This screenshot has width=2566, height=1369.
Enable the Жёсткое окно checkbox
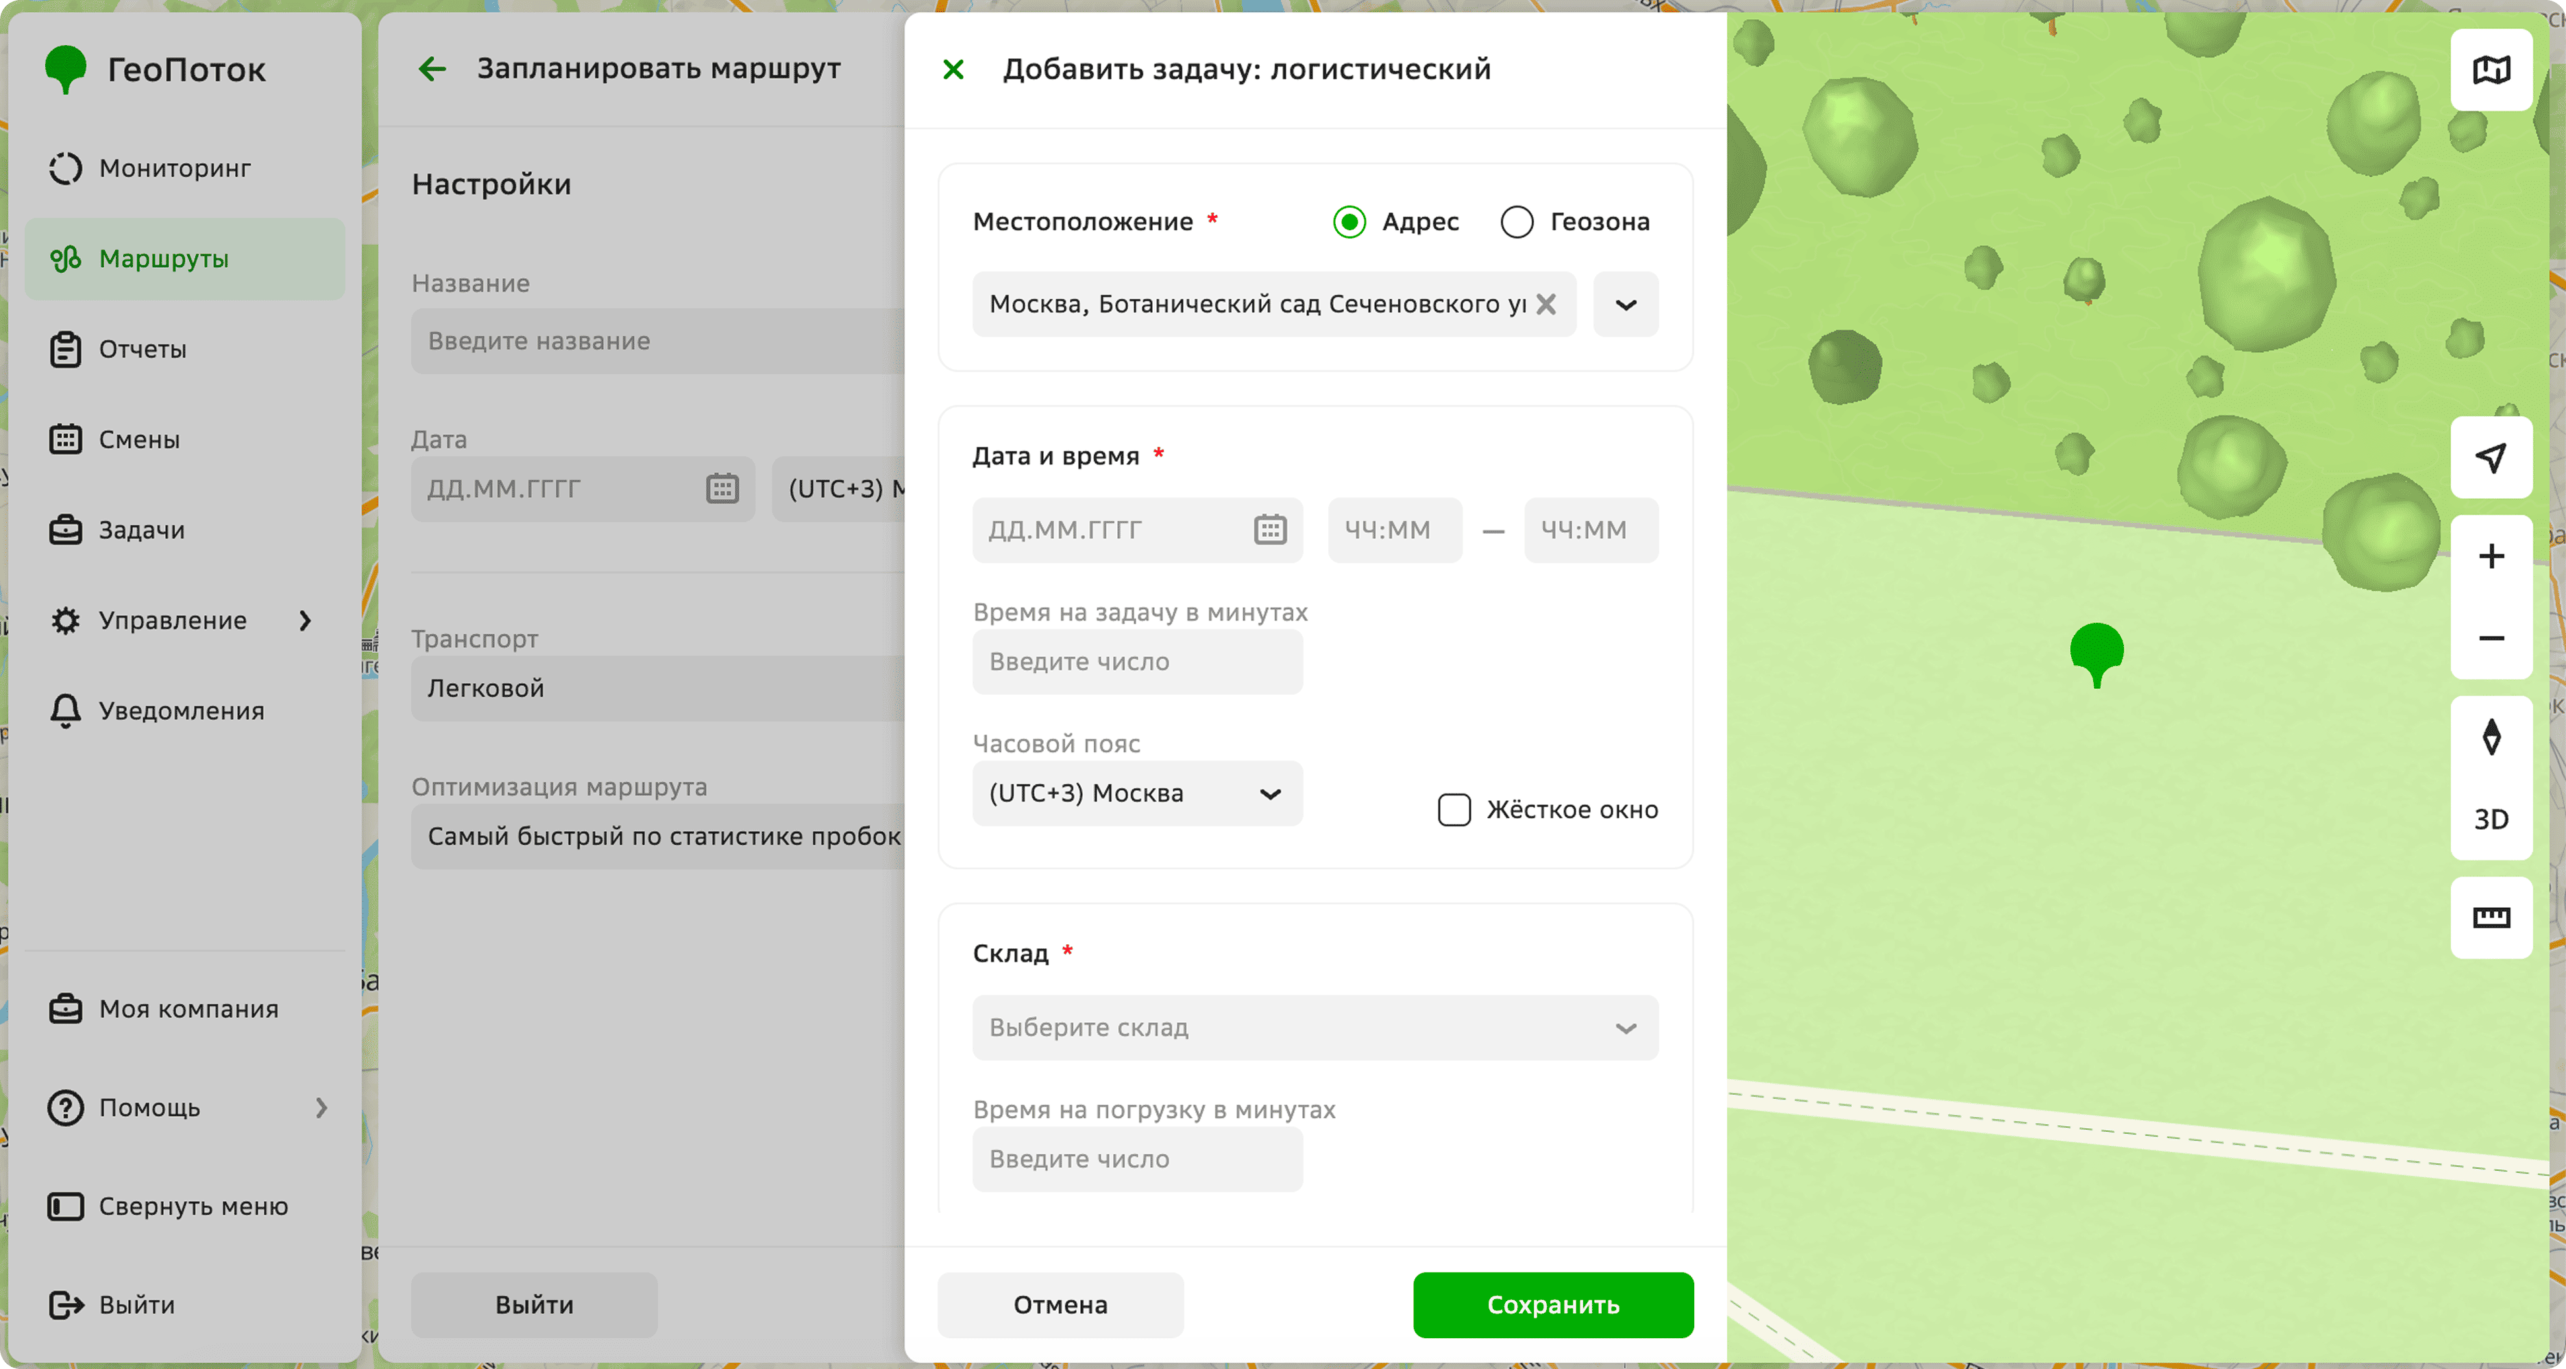click(x=1454, y=809)
